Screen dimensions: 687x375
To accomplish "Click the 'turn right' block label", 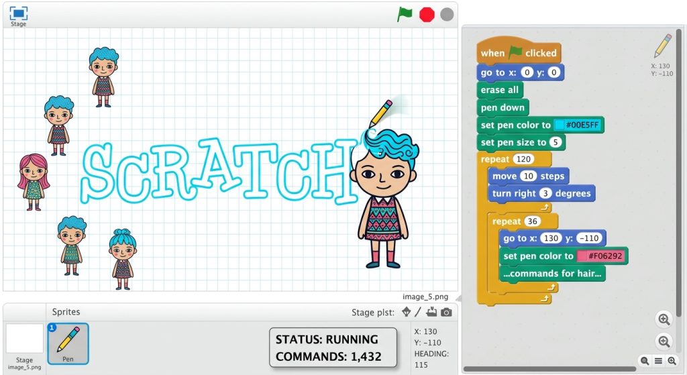I will click(x=514, y=193).
